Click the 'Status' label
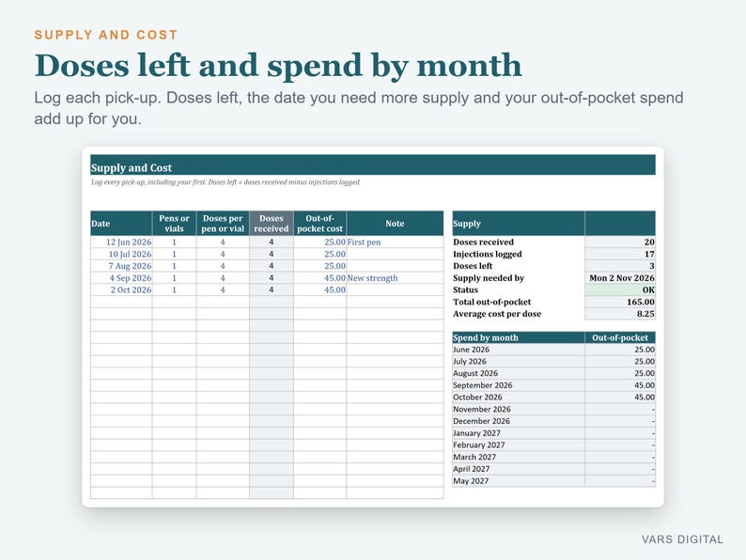Screen dimensions: 746x560 coord(465,289)
